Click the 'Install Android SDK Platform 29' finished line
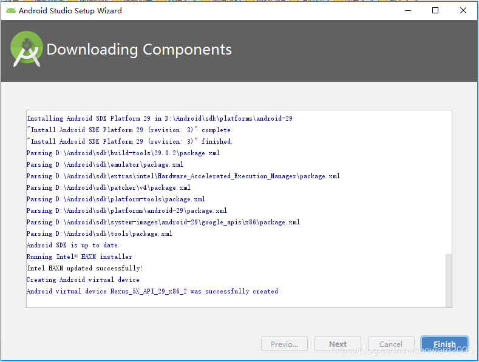The width and height of the screenshot is (479, 362). pos(130,142)
